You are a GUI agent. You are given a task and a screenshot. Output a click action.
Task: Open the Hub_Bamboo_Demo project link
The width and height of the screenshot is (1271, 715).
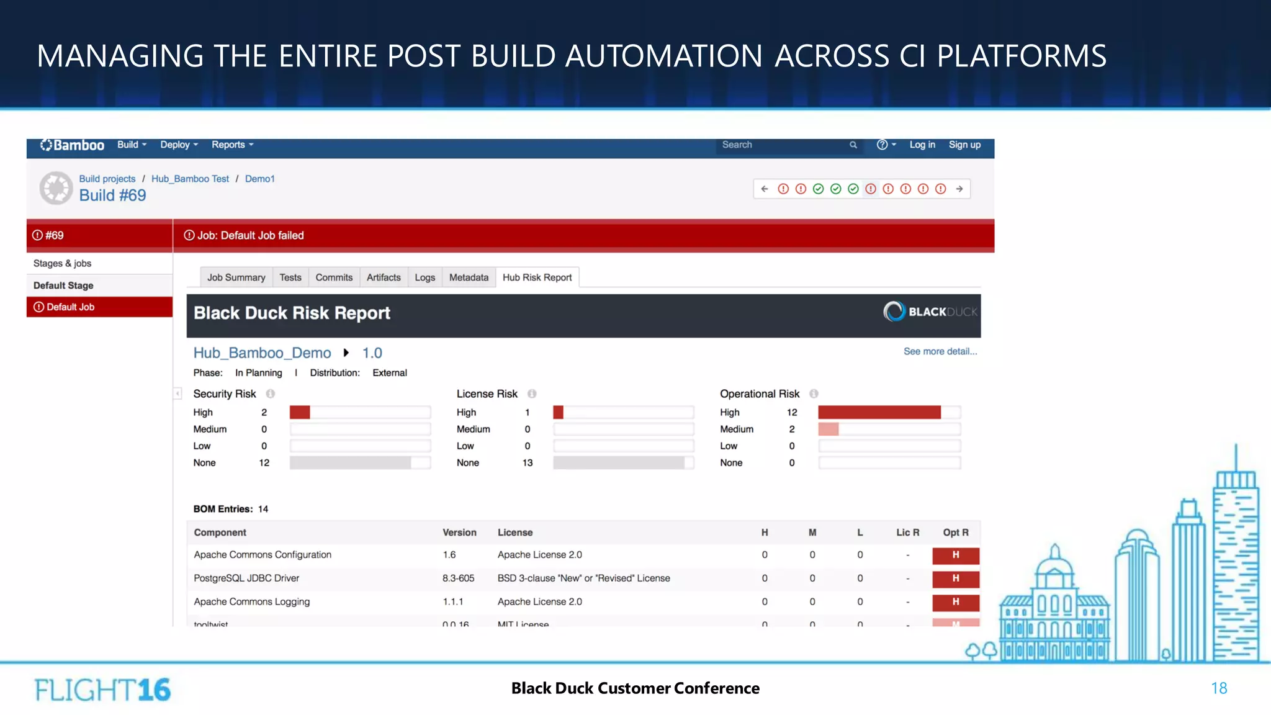[x=262, y=353]
